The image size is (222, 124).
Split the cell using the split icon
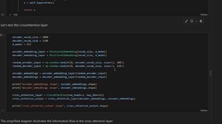pyautogui.click(x=191, y=21)
